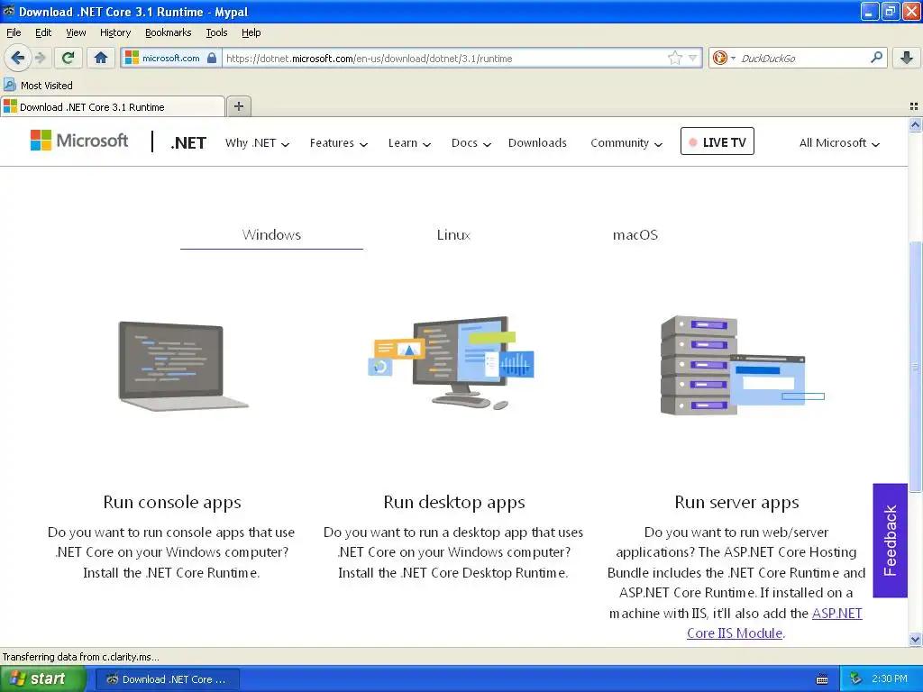The width and height of the screenshot is (923, 692).
Task: Expand the Features dropdown
Action: coord(339,143)
